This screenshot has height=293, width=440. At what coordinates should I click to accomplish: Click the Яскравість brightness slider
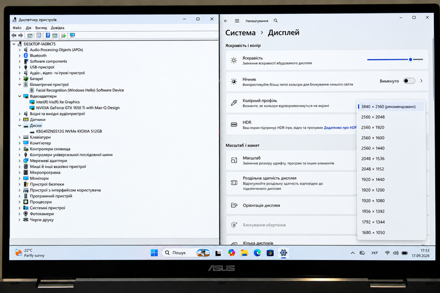[x=395, y=59]
